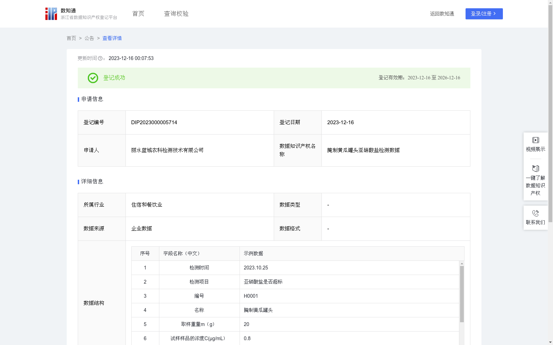Image resolution: width=553 pixels, height=345 pixels.
Task: Click the 亚硝酸盐是否超标 sample value
Action: pyautogui.click(x=263, y=282)
